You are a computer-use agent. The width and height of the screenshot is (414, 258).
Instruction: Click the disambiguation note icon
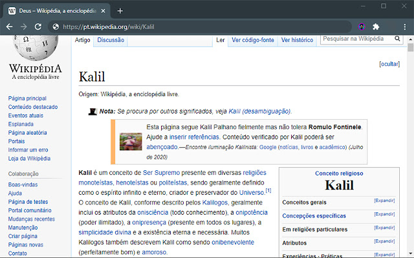point(93,112)
